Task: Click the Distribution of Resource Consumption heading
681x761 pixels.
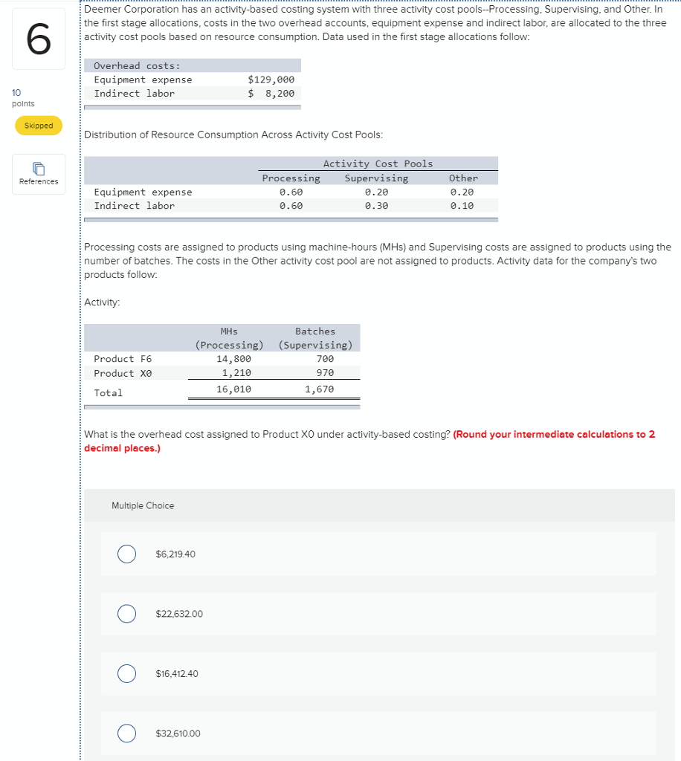Action: click(x=233, y=135)
